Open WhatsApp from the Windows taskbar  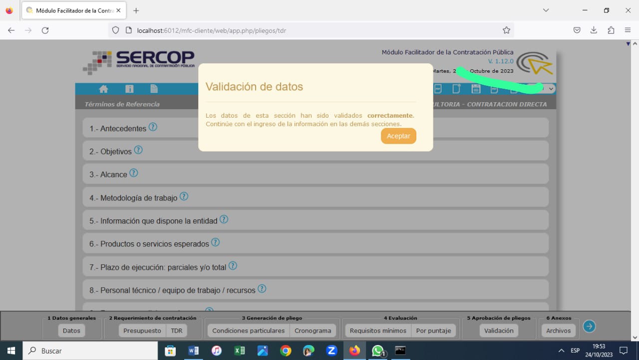pyautogui.click(x=378, y=351)
